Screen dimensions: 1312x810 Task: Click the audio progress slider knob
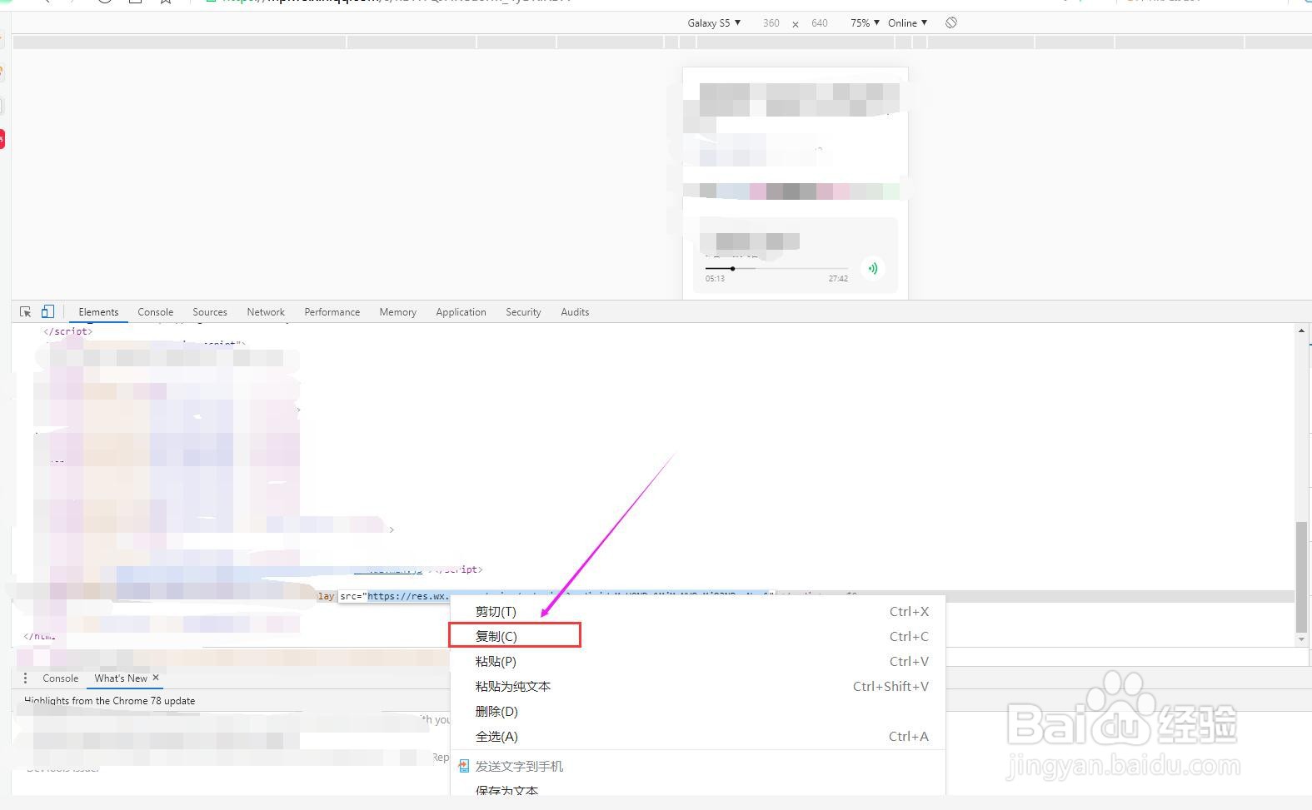click(x=733, y=269)
